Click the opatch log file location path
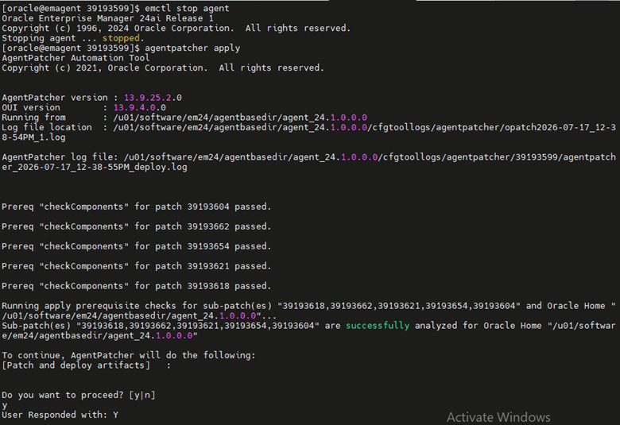Screen dimensions: 620x425 tap(308, 133)
